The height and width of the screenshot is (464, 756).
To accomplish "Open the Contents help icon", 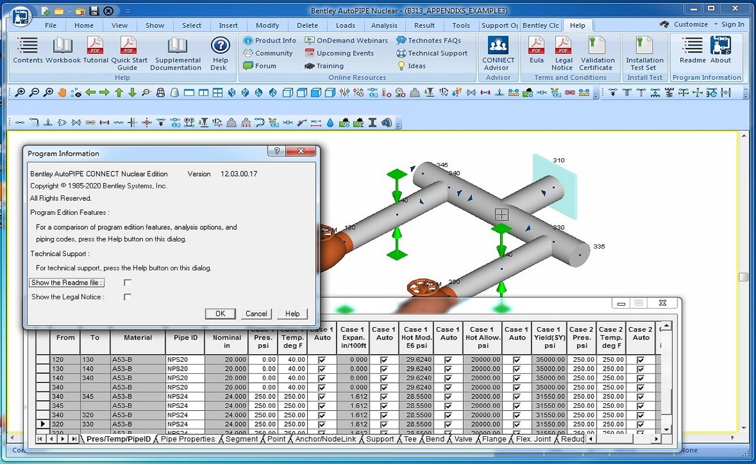I will [28, 50].
